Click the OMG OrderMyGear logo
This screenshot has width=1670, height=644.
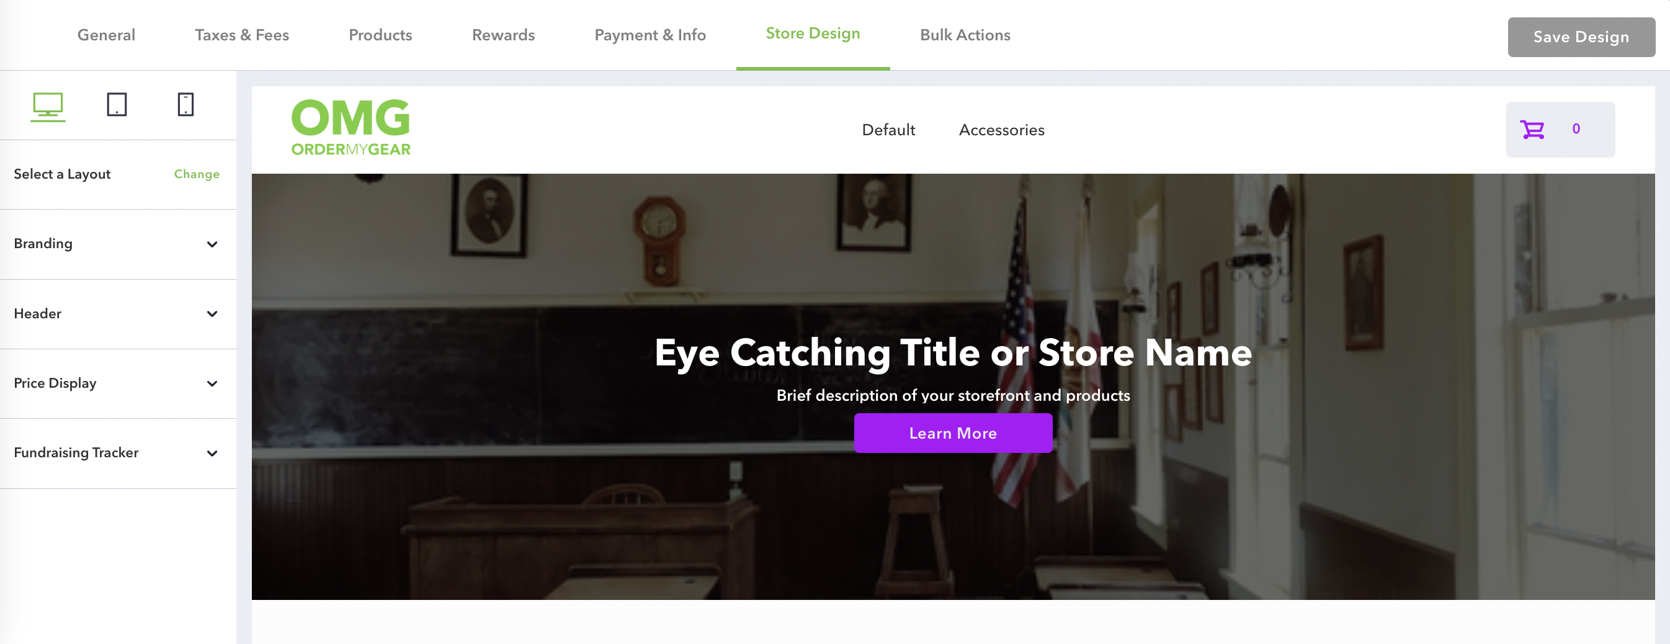[351, 128]
